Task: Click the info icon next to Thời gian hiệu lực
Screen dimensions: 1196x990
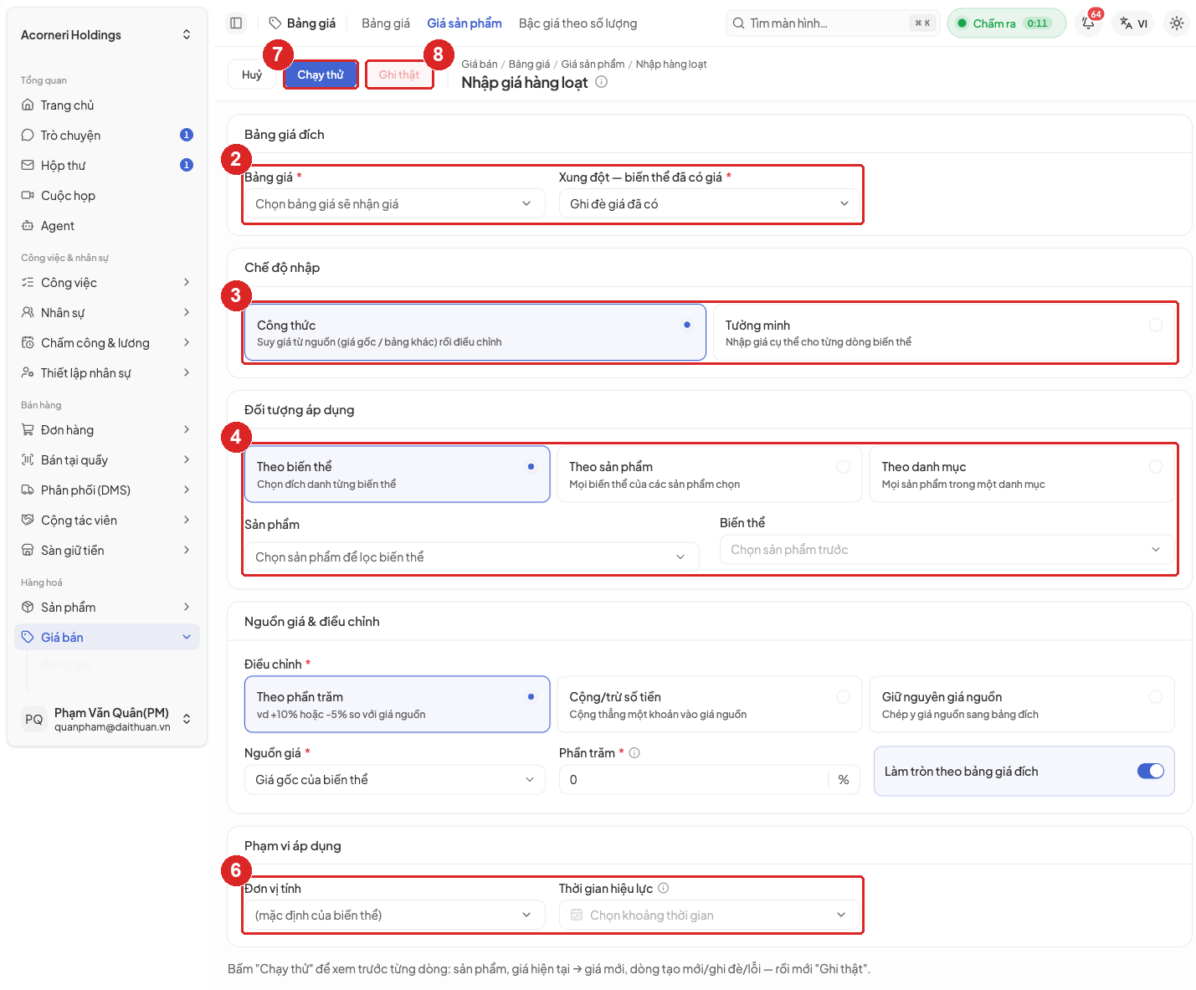Action: (664, 889)
